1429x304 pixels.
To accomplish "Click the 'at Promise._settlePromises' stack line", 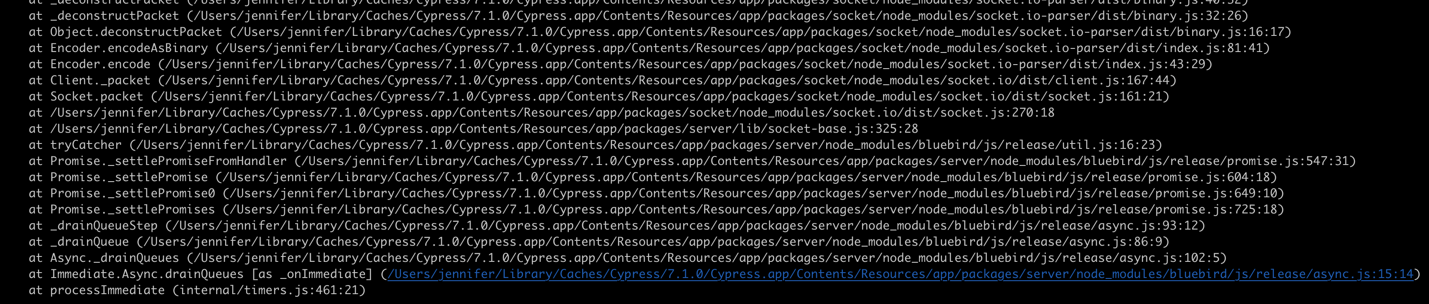I will click(656, 210).
